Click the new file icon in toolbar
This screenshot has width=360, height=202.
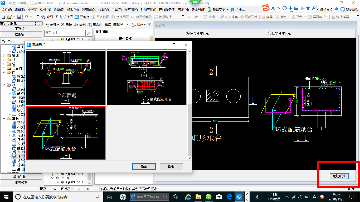(x=3, y=17)
